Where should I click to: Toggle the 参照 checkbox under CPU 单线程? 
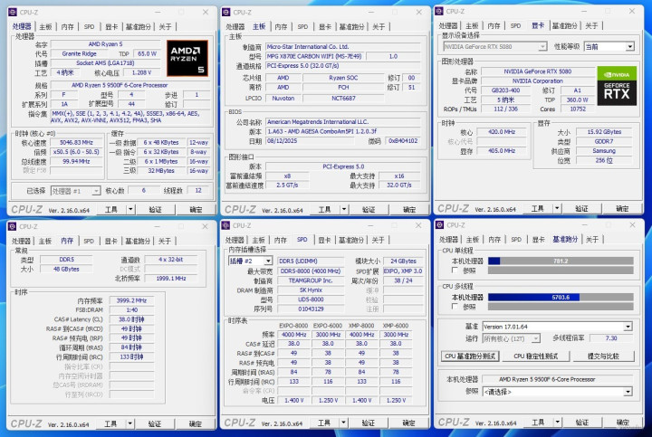coord(455,271)
